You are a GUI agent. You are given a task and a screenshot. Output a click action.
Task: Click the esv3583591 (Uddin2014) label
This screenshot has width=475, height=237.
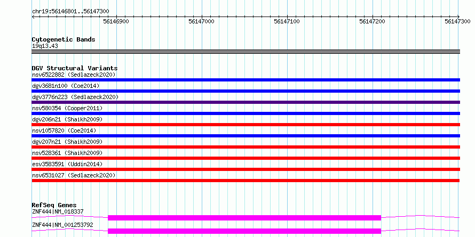[x=67, y=164]
